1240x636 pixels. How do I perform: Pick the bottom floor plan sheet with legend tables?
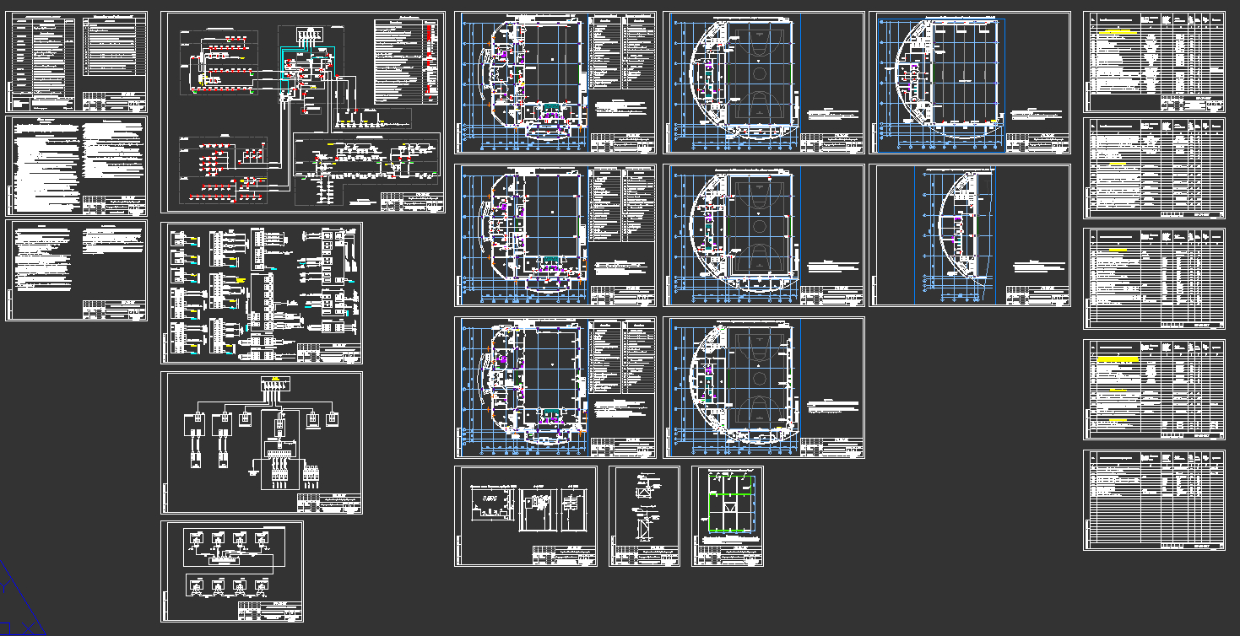point(555,387)
